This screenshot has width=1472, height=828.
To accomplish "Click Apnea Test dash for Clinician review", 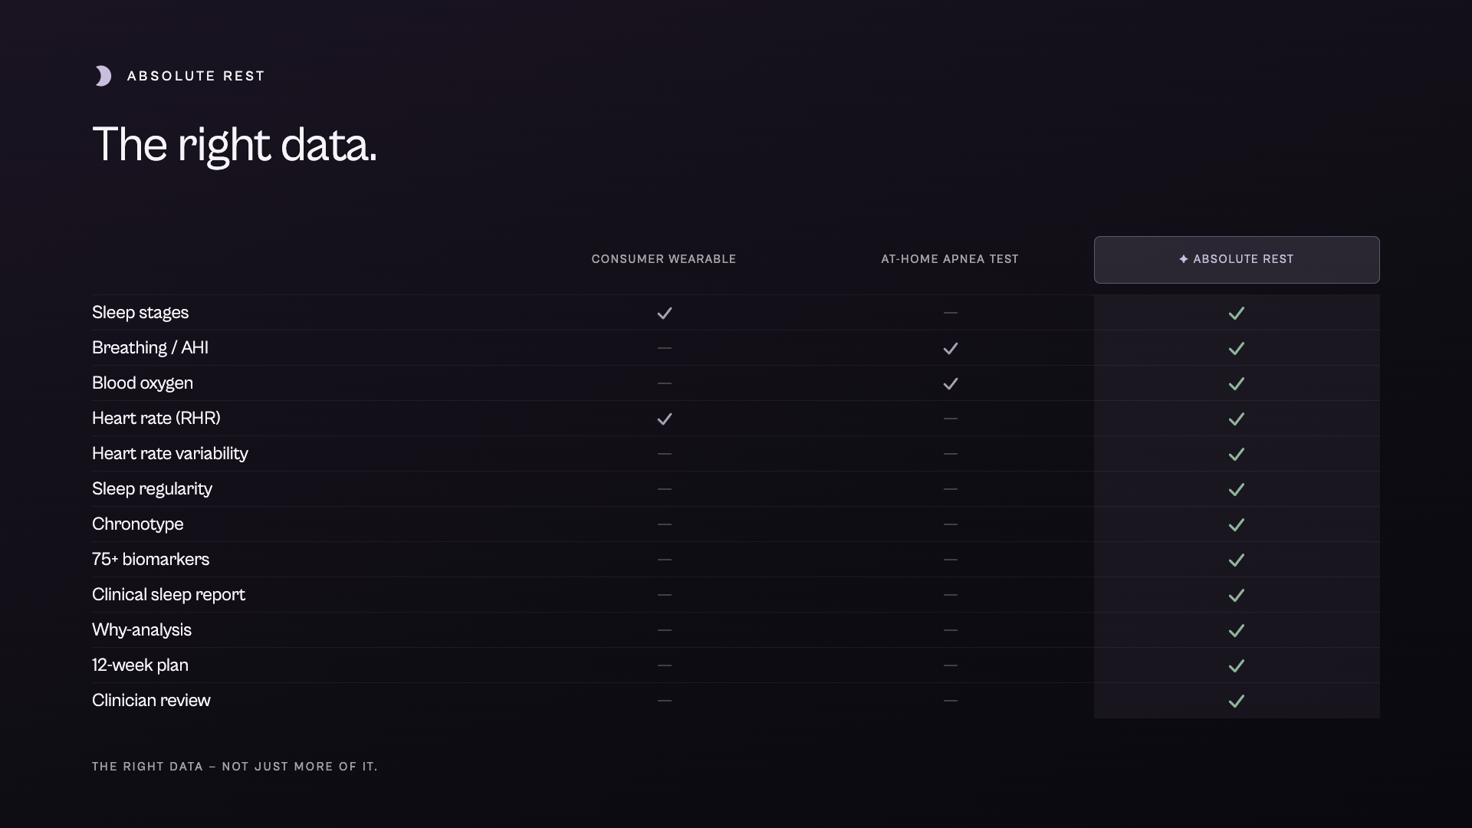I will pos(951,701).
